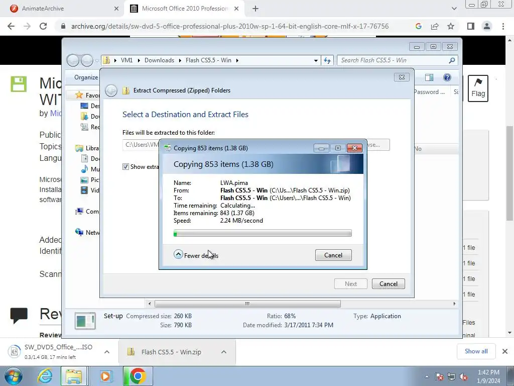
Task: Reload the archive.org page
Action: click(x=43, y=26)
